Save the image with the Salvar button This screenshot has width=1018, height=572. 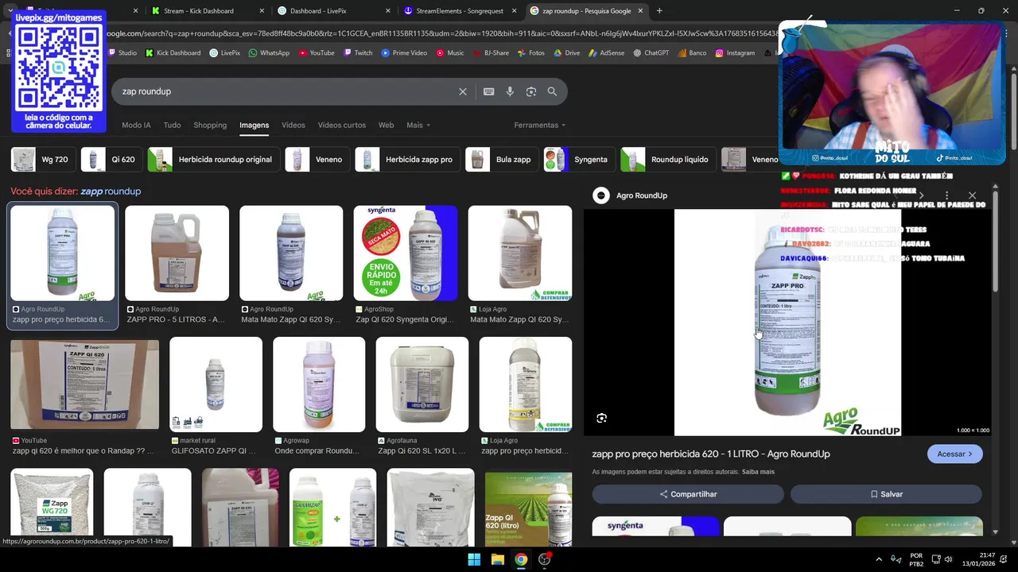(886, 494)
